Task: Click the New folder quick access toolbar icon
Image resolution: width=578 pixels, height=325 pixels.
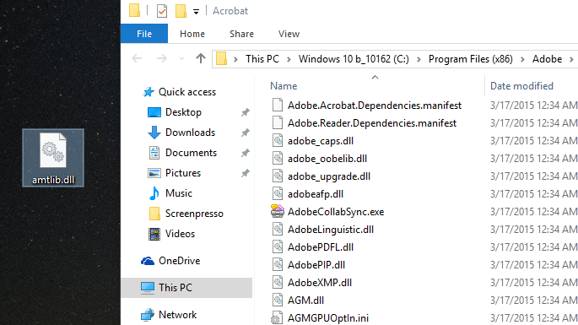Action: click(181, 11)
